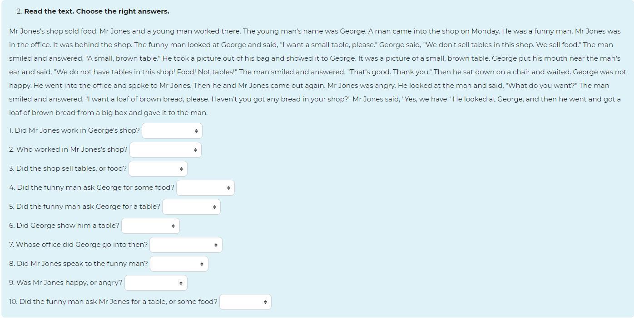Open dropdown for question 1 about Mr Jones
634x318 pixels.
pyautogui.click(x=172, y=130)
